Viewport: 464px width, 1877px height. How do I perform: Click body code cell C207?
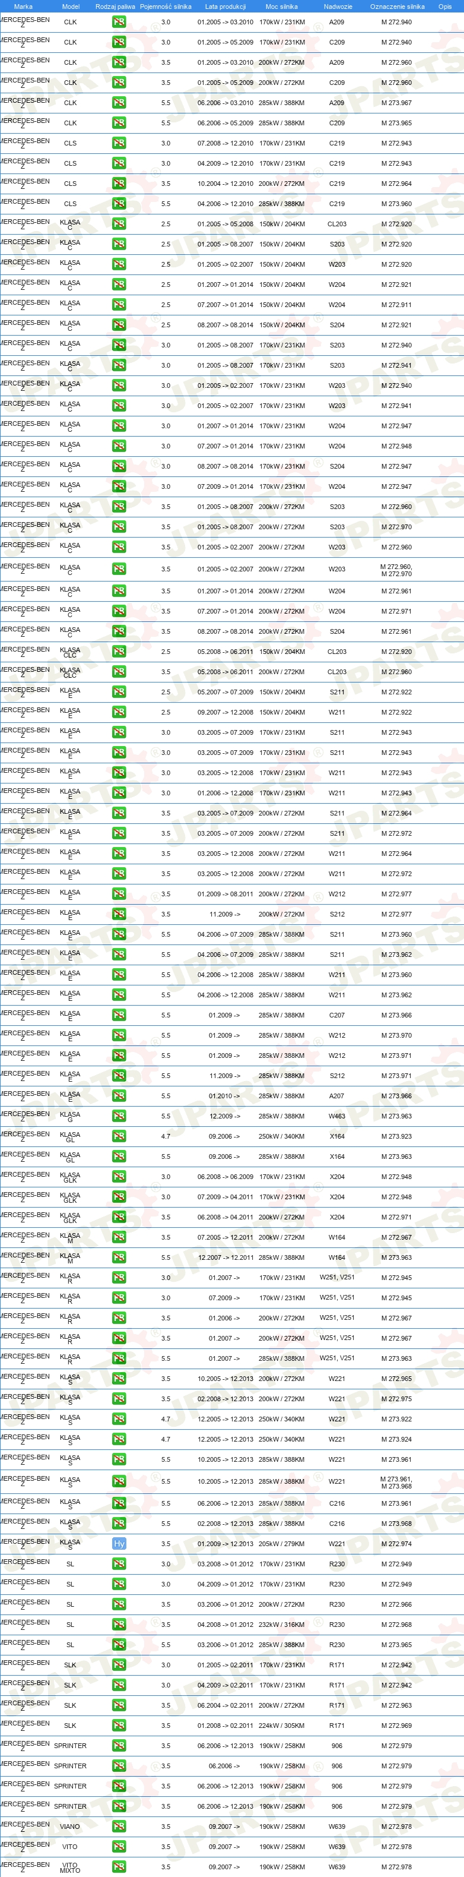336,1015
